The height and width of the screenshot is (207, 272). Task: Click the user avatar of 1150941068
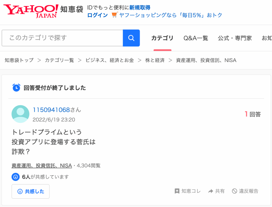tap(20, 114)
